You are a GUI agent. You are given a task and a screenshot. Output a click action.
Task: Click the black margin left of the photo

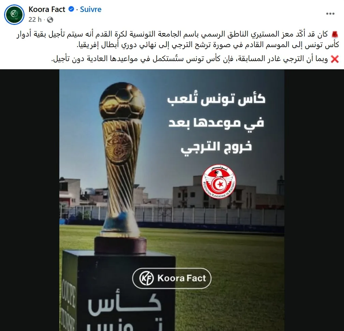(30, 200)
